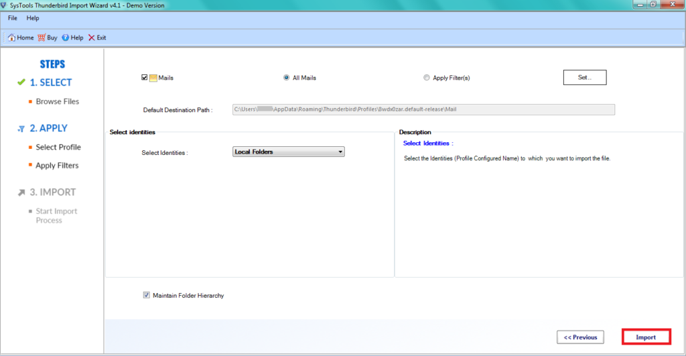Click the 1. SELECT heading

[51, 82]
